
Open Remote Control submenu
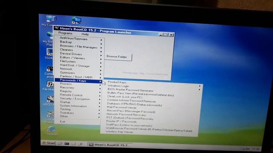78,95
